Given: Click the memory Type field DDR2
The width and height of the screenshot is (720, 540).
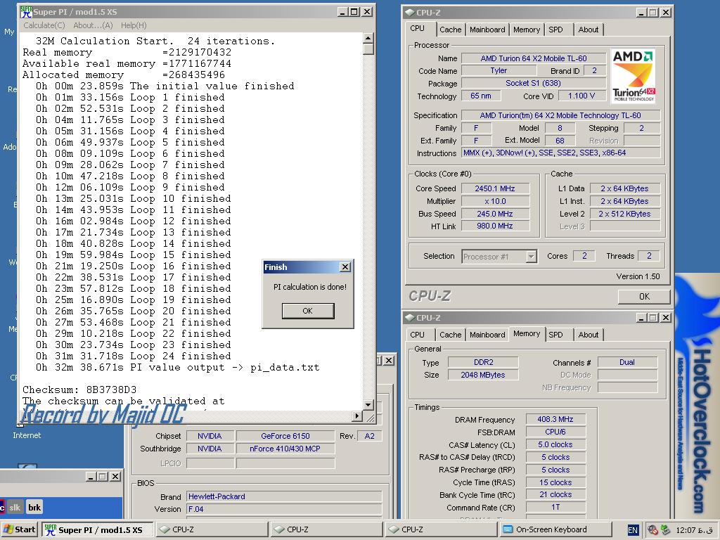Looking at the screenshot, I should [x=483, y=362].
